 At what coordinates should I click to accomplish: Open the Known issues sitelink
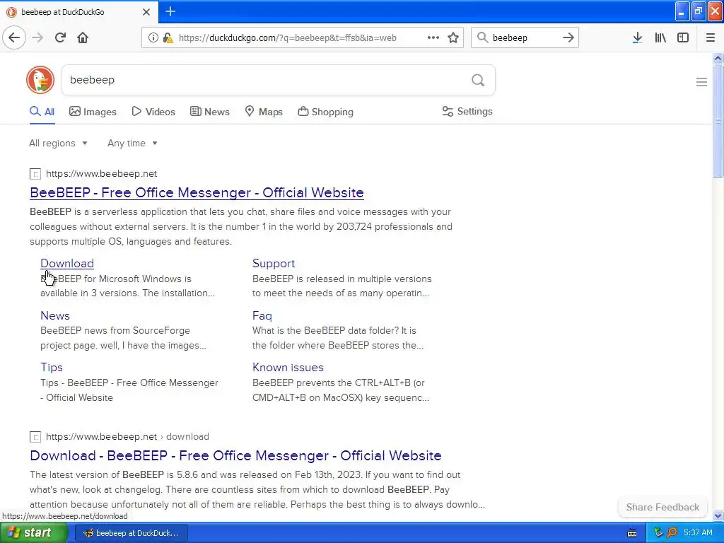288,368
